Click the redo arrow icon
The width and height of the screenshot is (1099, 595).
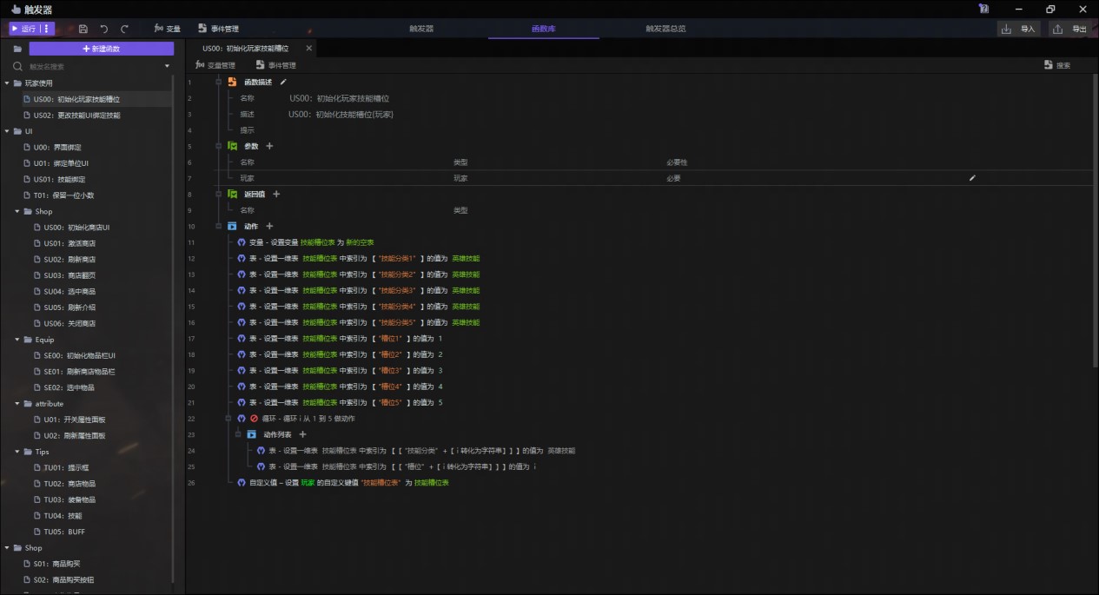[x=125, y=29]
